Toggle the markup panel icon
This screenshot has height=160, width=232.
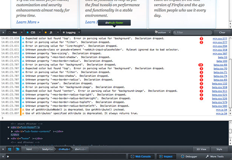18,149
